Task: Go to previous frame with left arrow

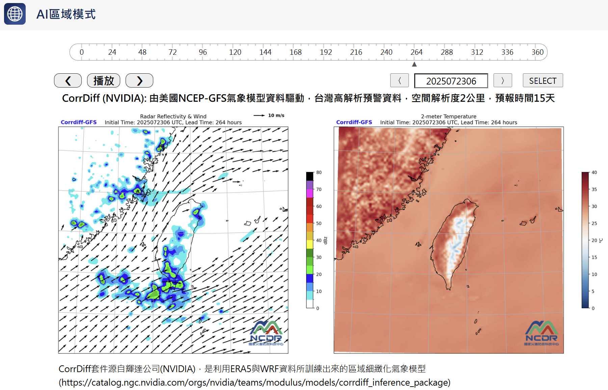Action: click(x=68, y=81)
